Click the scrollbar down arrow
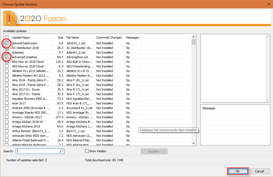Image resolution: width=273 pixels, height=177 pixels. (x=193, y=143)
